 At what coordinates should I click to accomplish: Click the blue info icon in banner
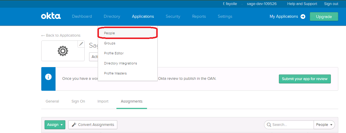point(48,77)
